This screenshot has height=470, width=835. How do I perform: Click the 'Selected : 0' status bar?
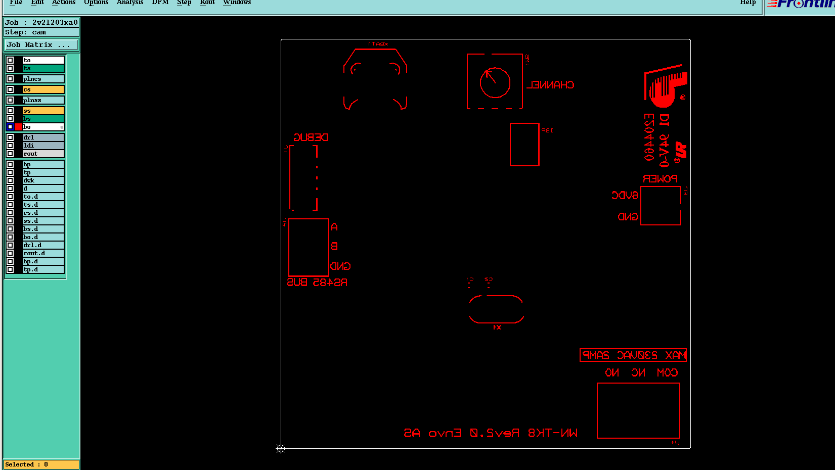pyautogui.click(x=41, y=464)
